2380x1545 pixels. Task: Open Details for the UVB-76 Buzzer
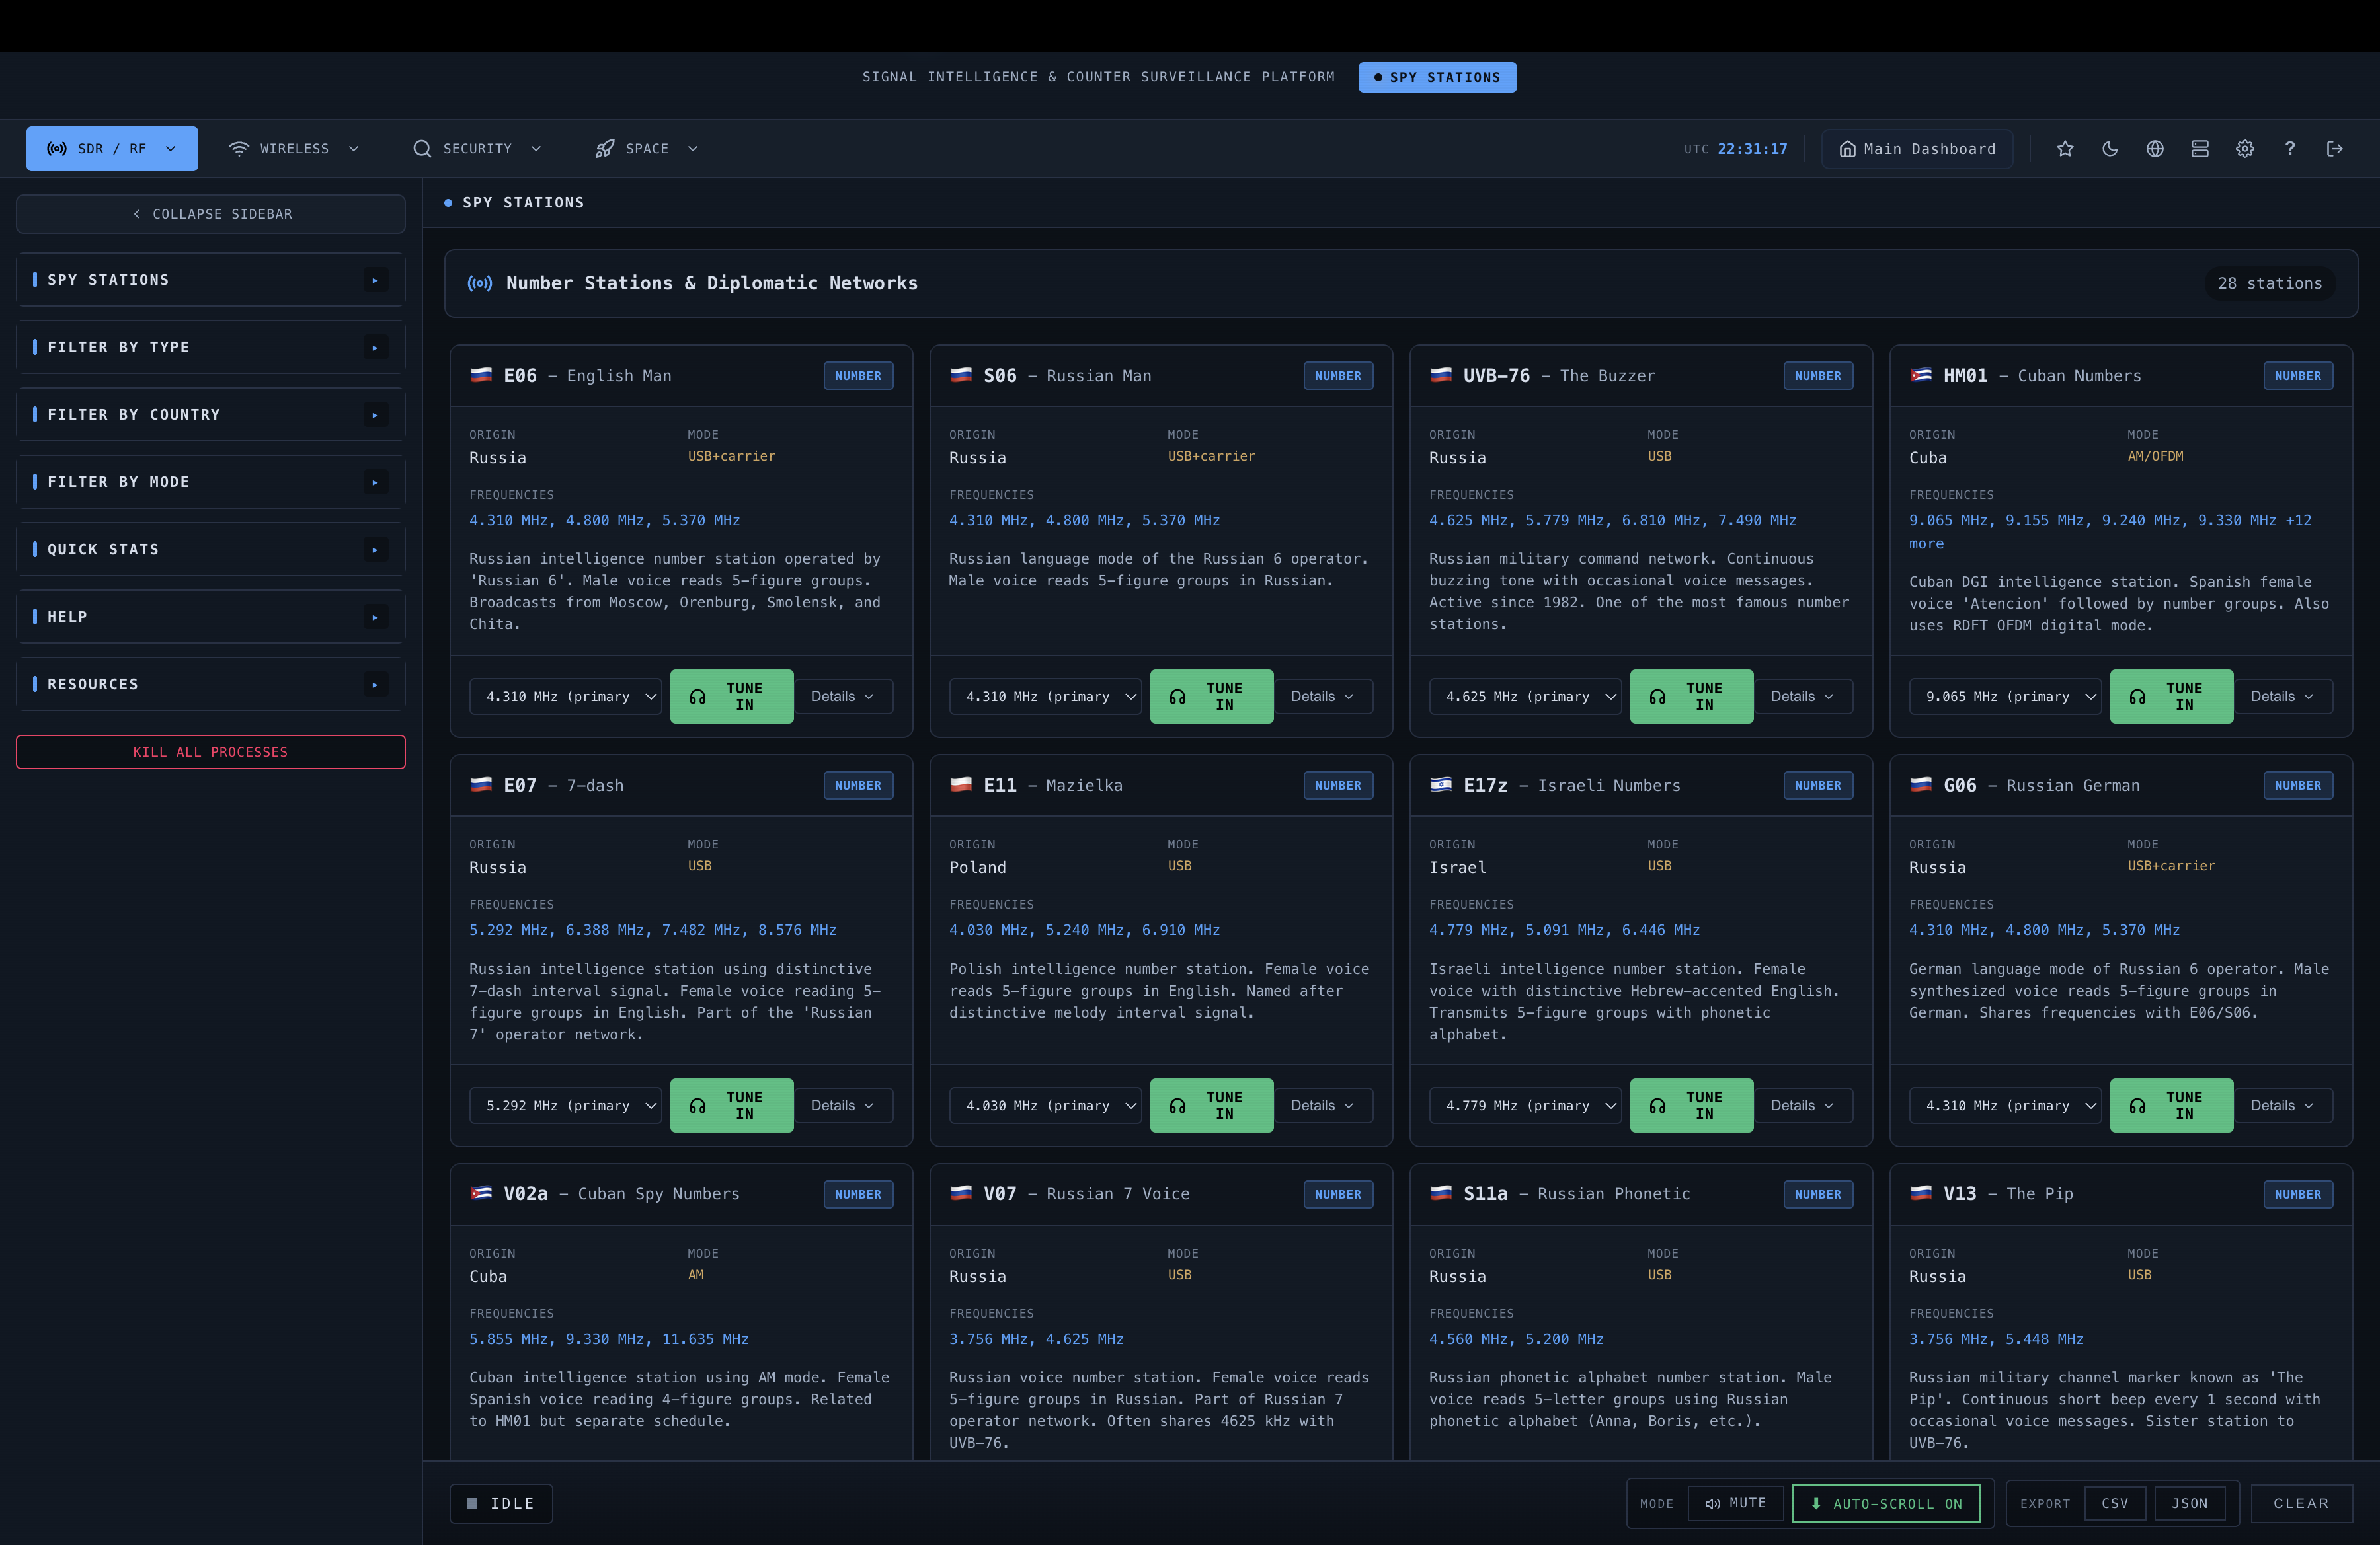(1804, 696)
